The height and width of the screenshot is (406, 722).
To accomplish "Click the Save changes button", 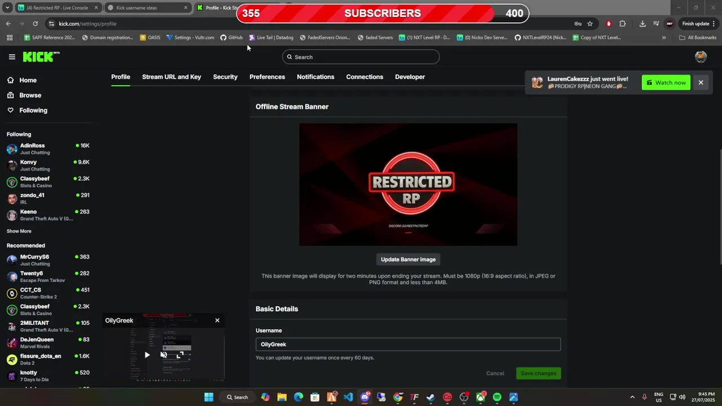I will tap(538, 373).
